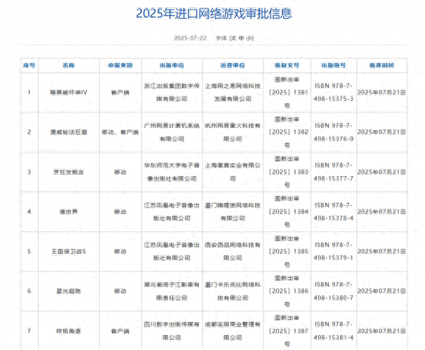This screenshot has height=350, width=425.
Task: Select the game name 王国保卫战5
Action: (x=69, y=252)
